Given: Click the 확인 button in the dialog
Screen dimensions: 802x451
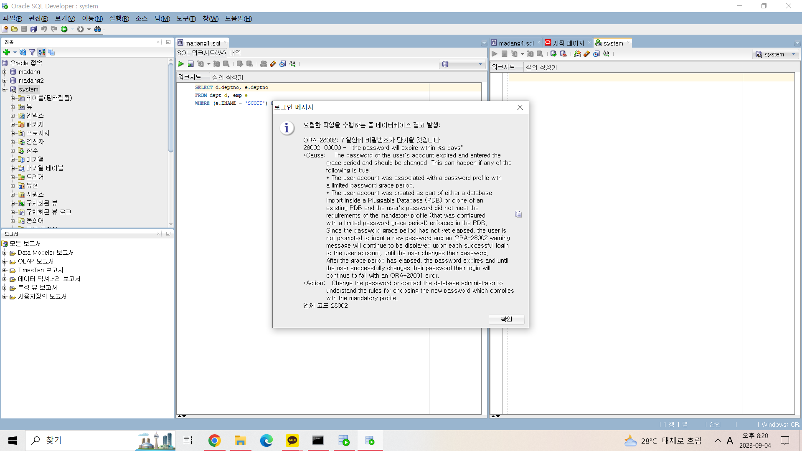Looking at the screenshot, I should [x=506, y=319].
